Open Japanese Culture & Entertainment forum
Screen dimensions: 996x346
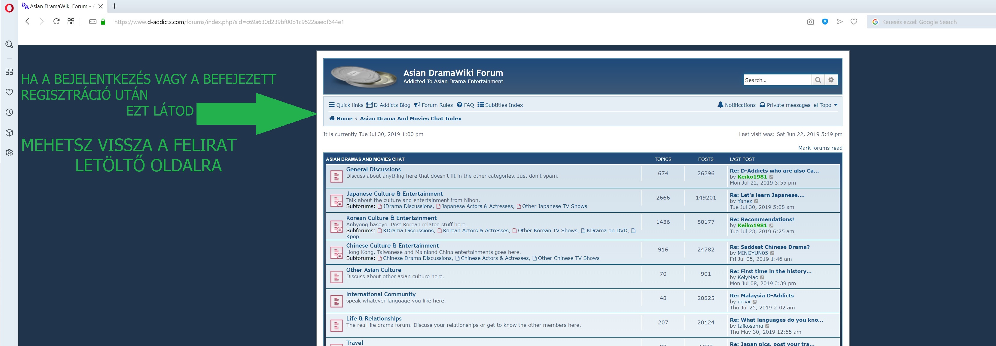(394, 194)
